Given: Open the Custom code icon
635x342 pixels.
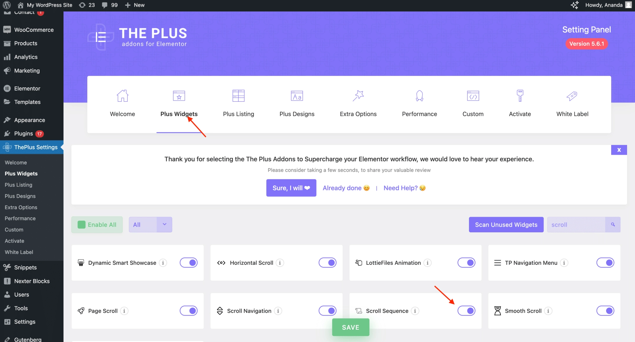Looking at the screenshot, I should point(473,96).
